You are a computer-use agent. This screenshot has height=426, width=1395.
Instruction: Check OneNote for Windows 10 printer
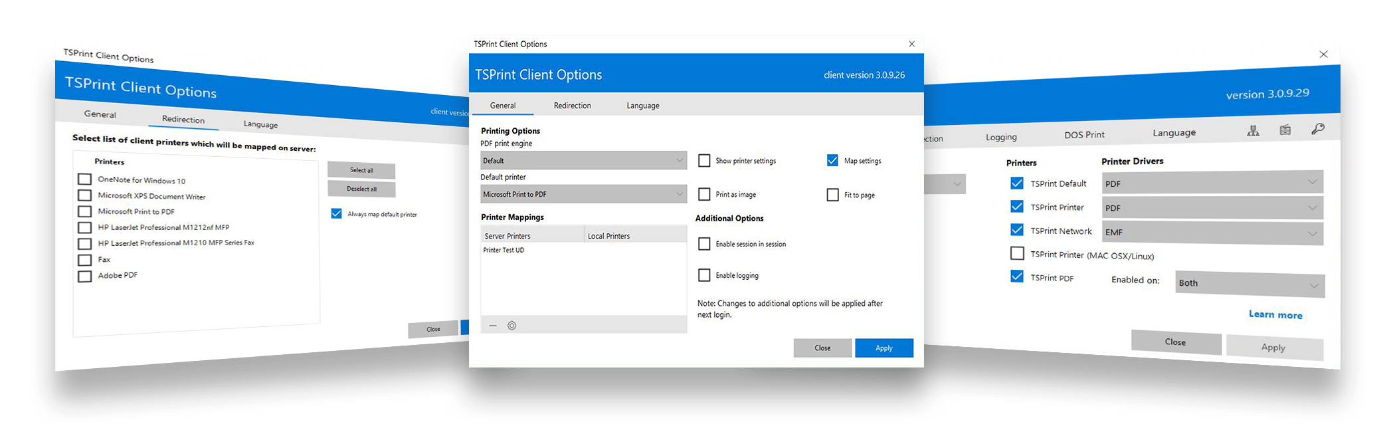[84, 179]
